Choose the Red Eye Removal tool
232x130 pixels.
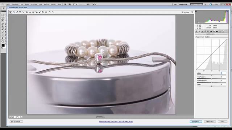[36, 12]
